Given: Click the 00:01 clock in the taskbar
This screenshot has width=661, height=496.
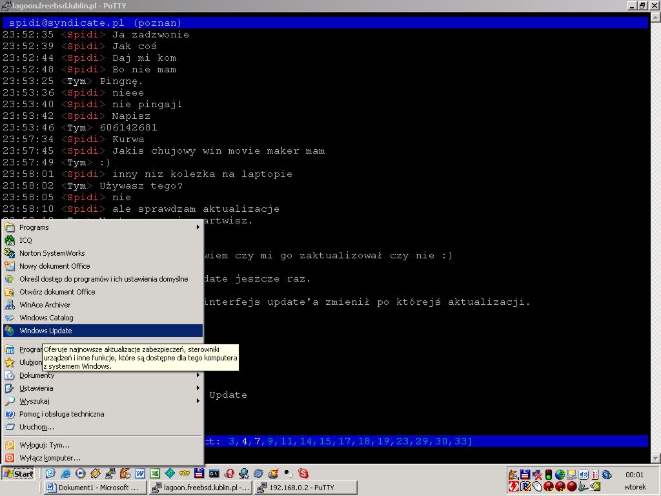Looking at the screenshot, I should (635, 475).
